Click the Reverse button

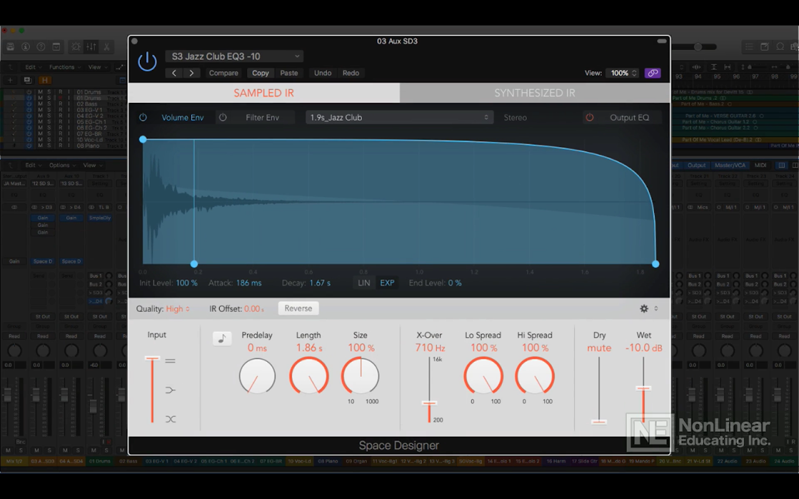point(298,308)
